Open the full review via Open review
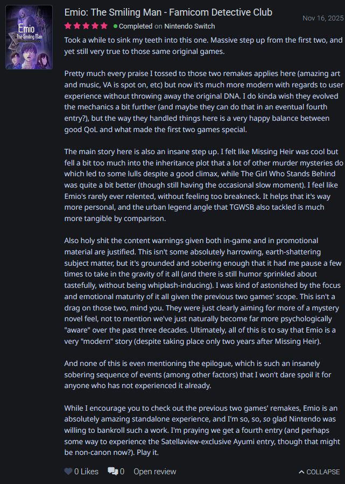Viewport: 345px width, 484px height. tap(155, 472)
